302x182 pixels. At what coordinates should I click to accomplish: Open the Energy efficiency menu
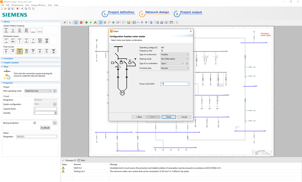coord(38,5)
